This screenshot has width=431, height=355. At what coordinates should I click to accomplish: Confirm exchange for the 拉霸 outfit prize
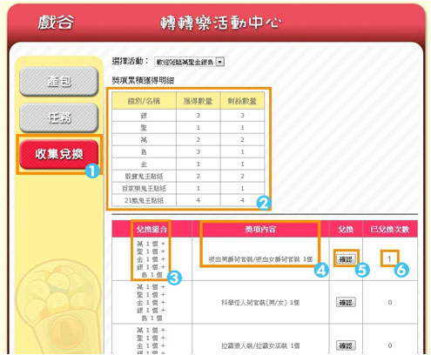tap(346, 345)
